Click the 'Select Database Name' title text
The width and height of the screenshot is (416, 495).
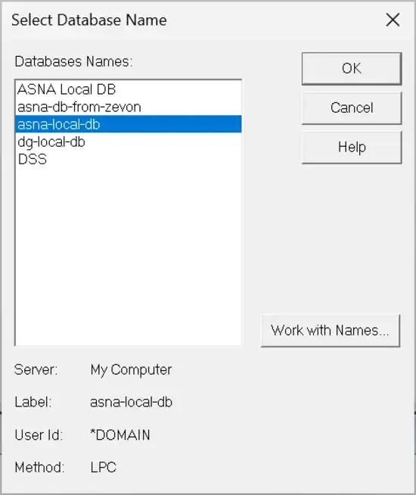click(x=89, y=20)
